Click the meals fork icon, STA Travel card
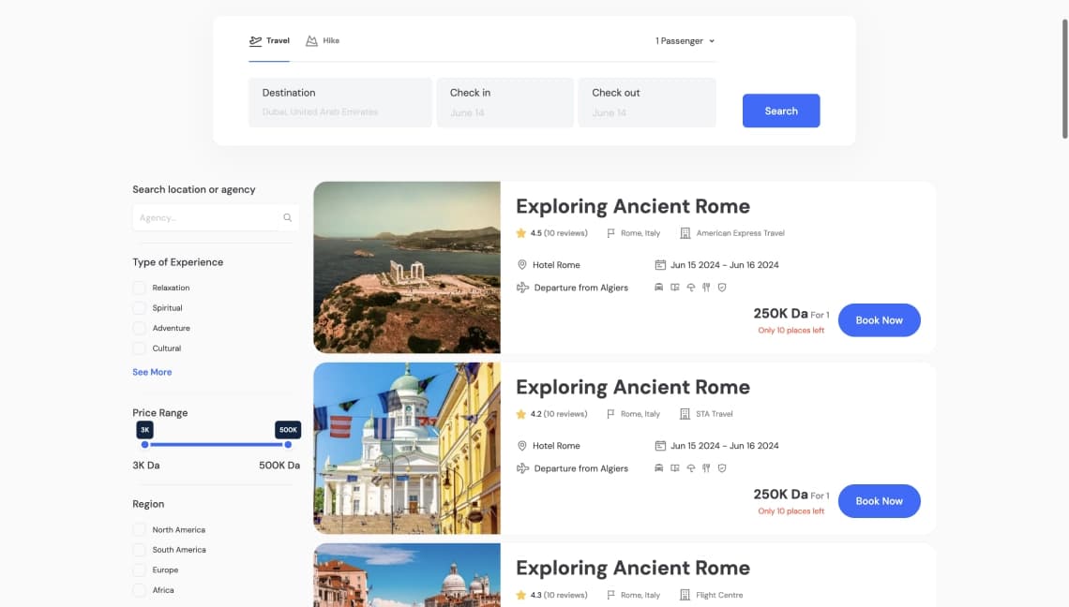 click(x=706, y=468)
